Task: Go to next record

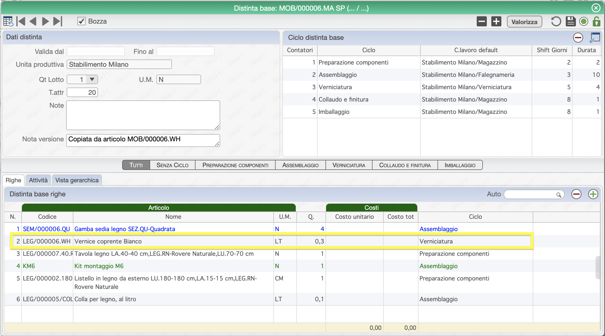Action: [45, 21]
